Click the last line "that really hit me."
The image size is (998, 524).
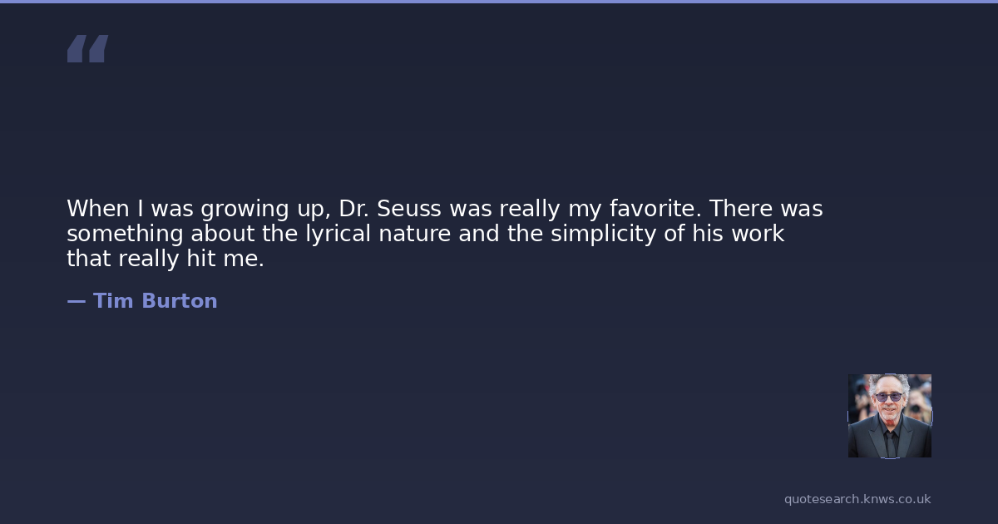tap(165, 259)
